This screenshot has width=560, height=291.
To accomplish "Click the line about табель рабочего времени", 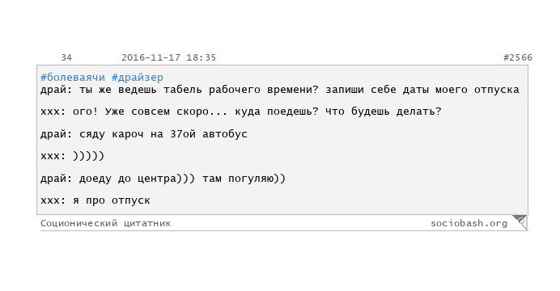I will pos(280,90).
